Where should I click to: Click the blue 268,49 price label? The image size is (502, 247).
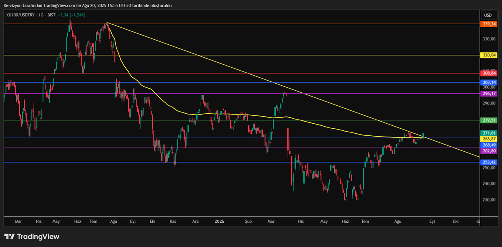pyautogui.click(x=489, y=145)
